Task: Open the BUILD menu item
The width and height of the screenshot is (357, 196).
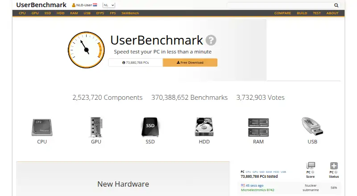Action: click(302, 13)
